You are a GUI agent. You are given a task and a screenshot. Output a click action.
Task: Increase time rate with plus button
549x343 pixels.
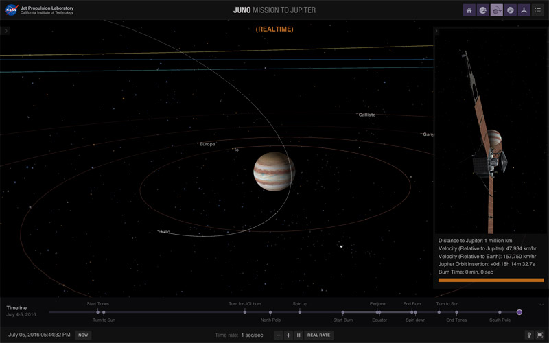[x=288, y=335]
